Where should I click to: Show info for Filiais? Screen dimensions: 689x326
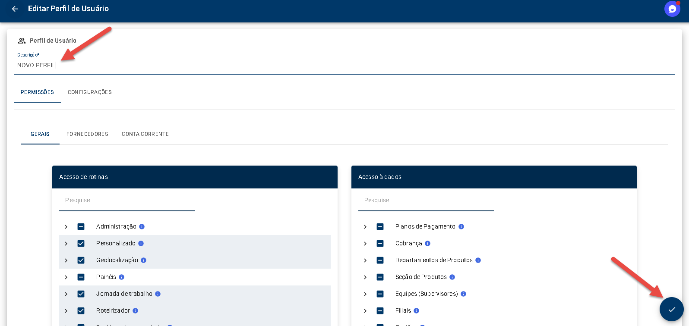point(416,310)
